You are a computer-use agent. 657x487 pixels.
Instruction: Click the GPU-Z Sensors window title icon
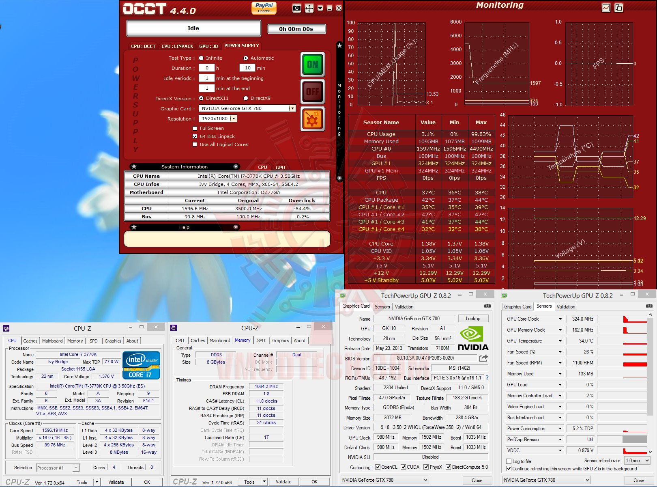[x=505, y=295]
